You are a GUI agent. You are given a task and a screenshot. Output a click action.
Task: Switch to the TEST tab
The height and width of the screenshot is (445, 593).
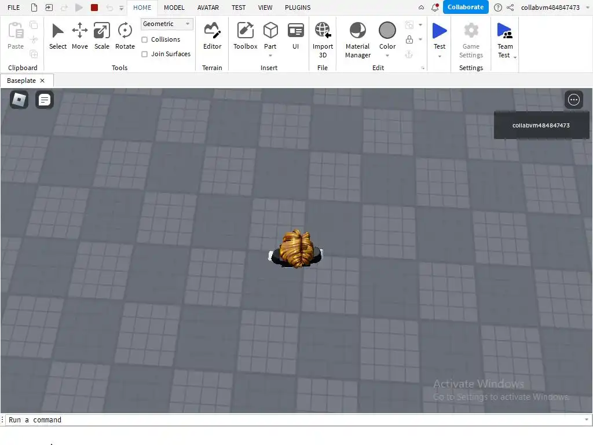tap(238, 8)
